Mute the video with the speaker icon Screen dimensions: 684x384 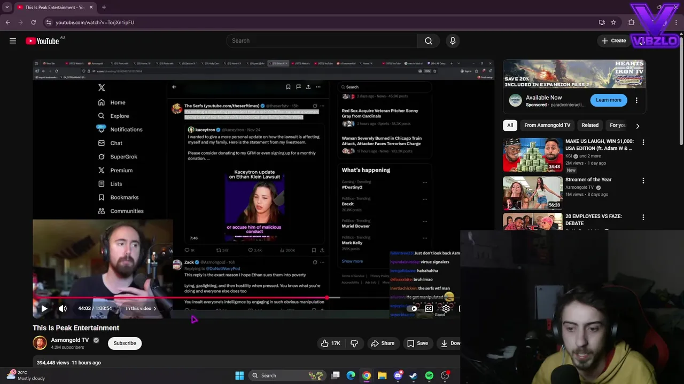tap(63, 308)
